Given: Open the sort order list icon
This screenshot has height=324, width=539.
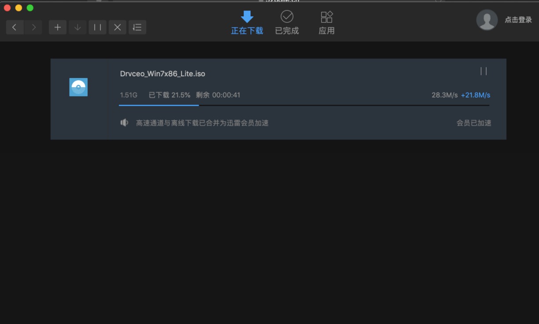Looking at the screenshot, I should pos(137,27).
